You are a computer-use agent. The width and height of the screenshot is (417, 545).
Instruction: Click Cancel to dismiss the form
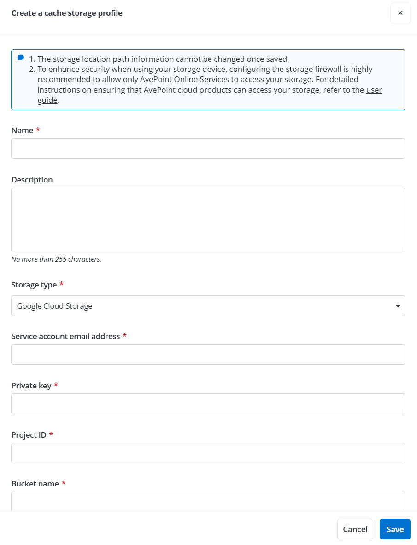(x=355, y=529)
